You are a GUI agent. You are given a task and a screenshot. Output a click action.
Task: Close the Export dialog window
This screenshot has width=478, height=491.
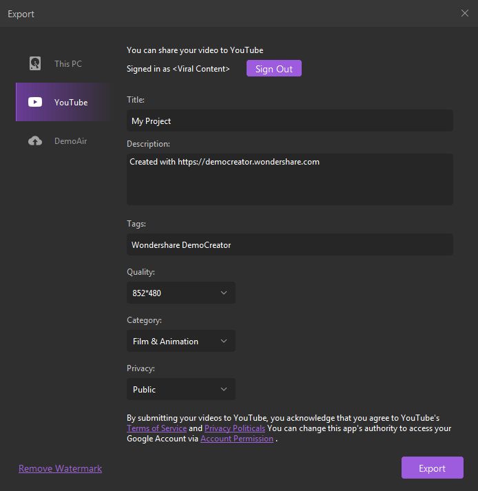[x=465, y=13]
